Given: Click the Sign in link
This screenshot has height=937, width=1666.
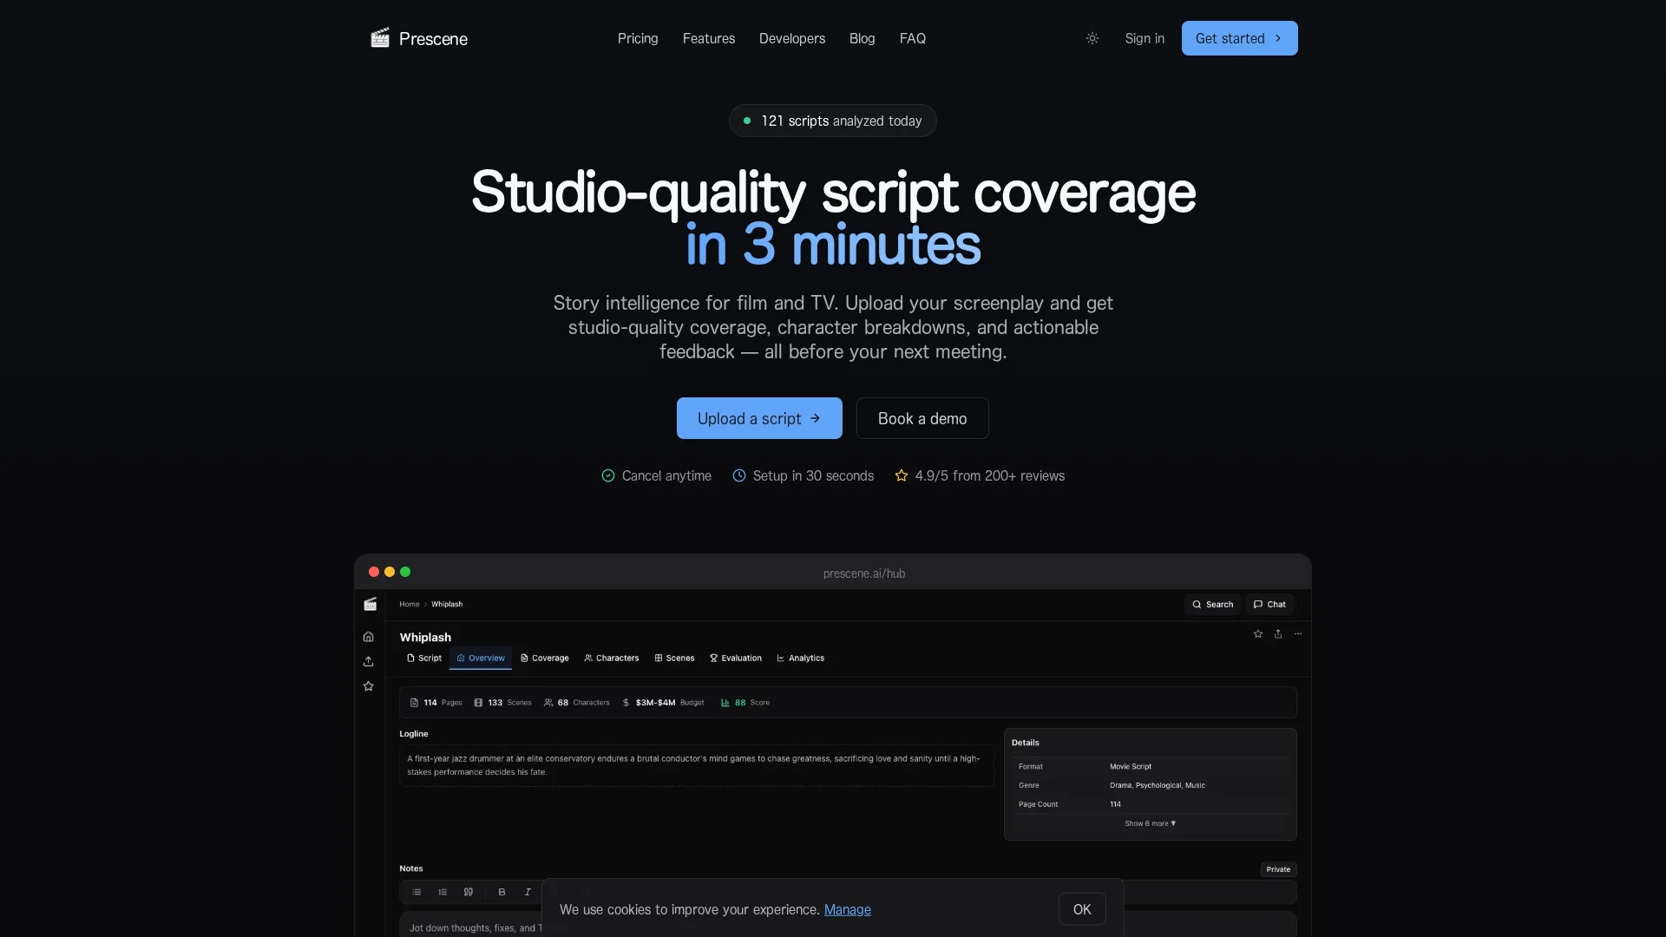Looking at the screenshot, I should click(x=1145, y=38).
